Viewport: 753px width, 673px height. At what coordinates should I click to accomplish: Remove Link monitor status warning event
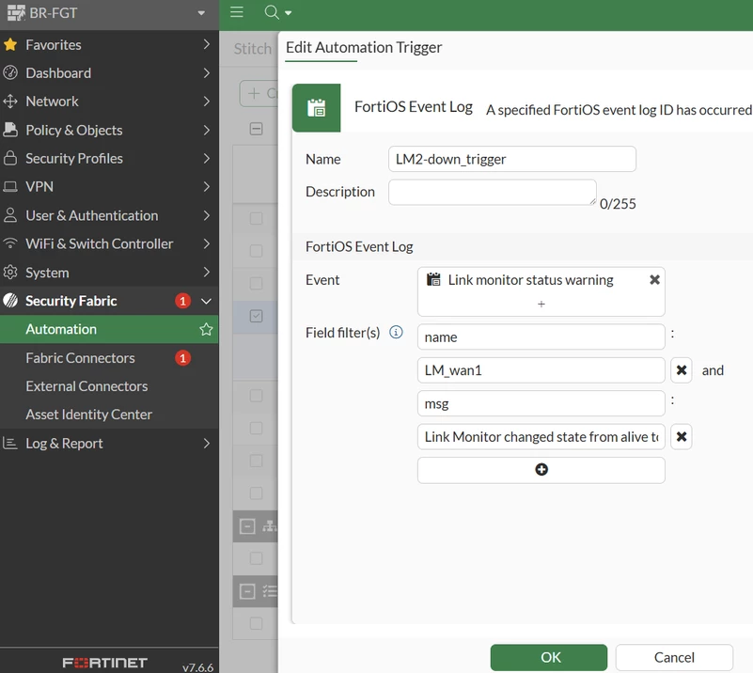(654, 280)
